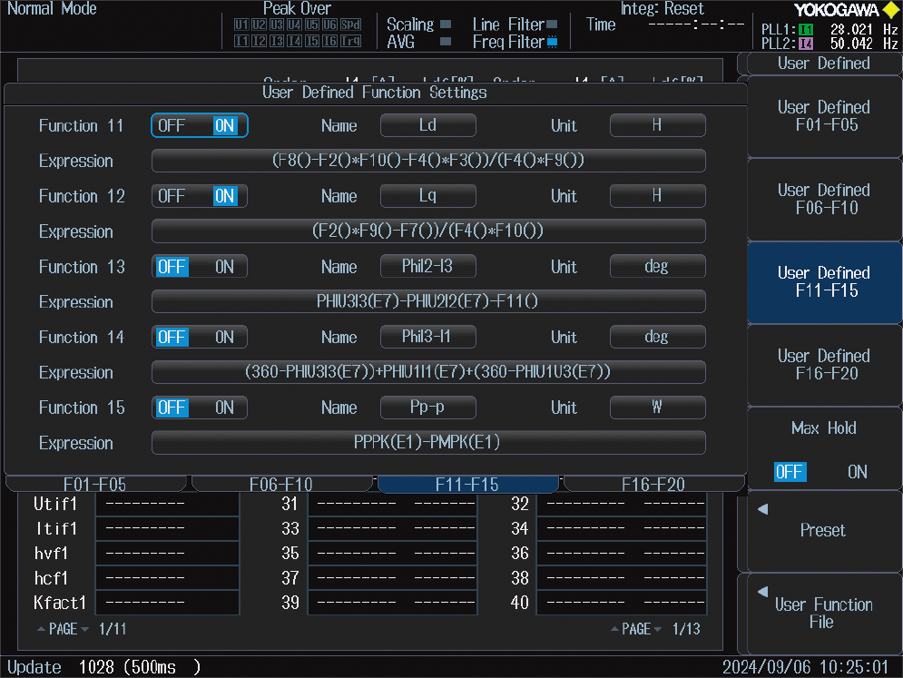Open User Defined F06-F10 side menu
Viewport: 903px width, 678px height.
pos(823,200)
